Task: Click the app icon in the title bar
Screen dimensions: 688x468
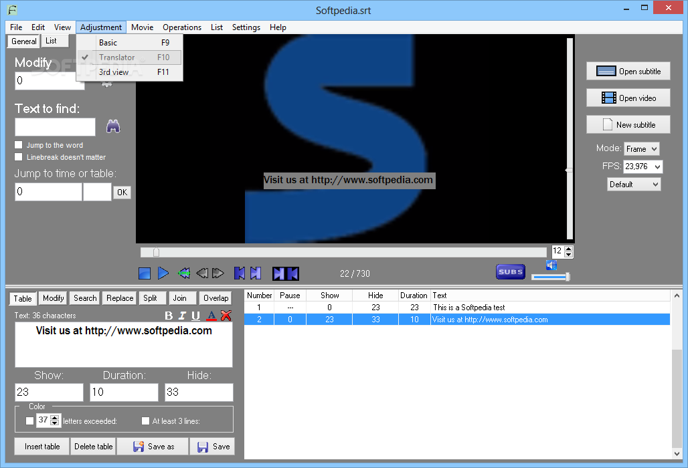Action: (x=12, y=9)
